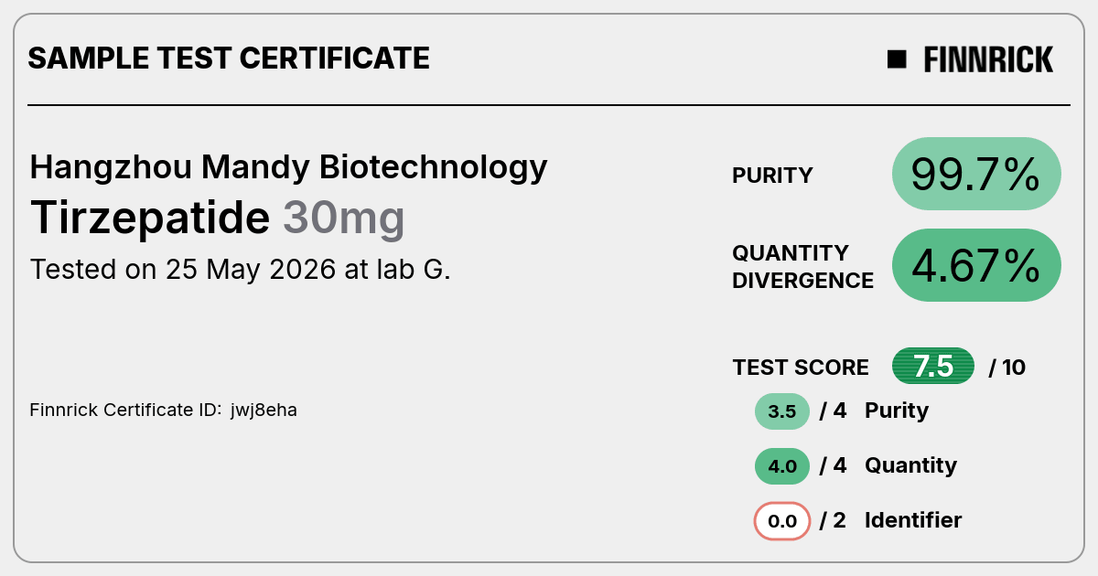This screenshot has width=1098, height=576.
Task: Click certificate ID jwj8eha
Action: (x=264, y=411)
